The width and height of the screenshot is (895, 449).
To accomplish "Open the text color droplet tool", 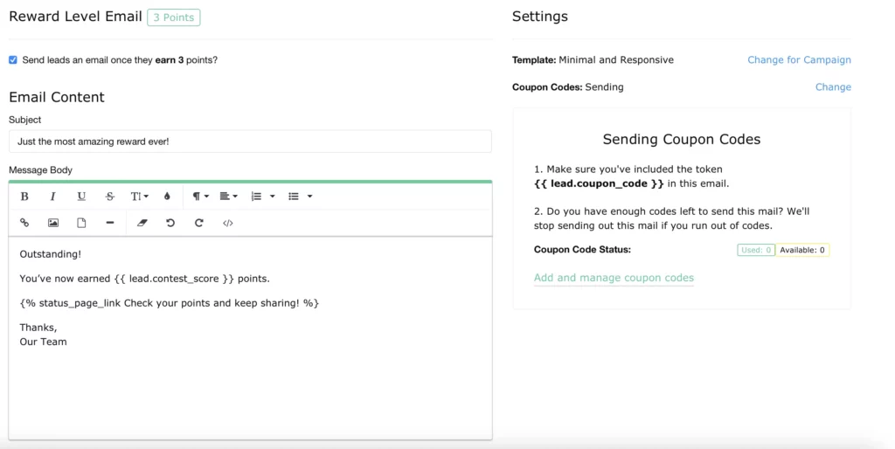I will click(167, 197).
